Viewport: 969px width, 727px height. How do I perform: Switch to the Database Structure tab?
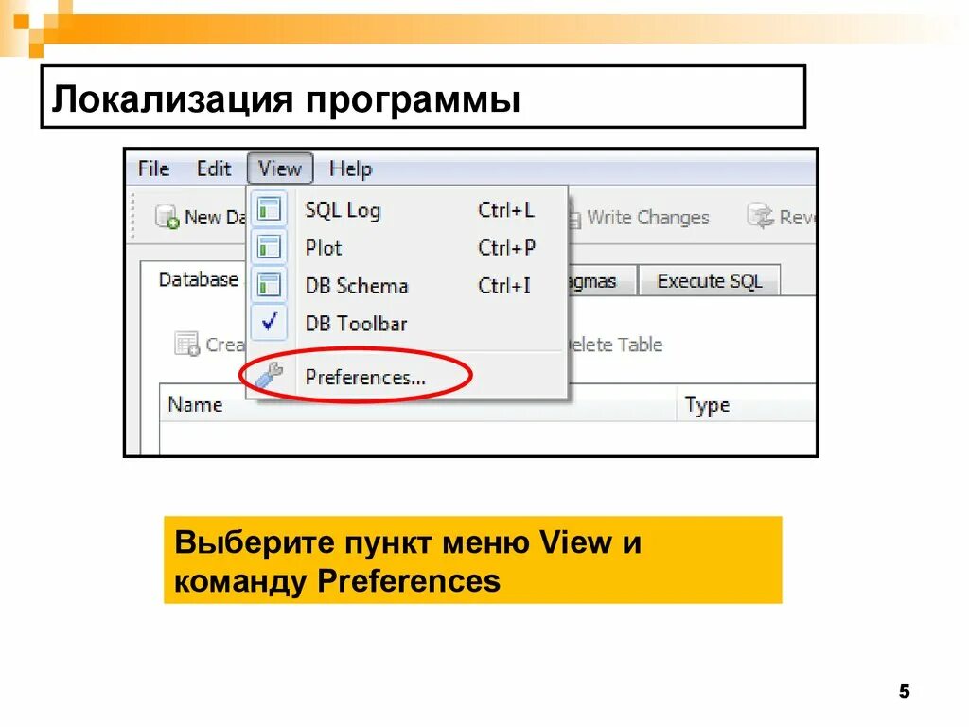[194, 280]
